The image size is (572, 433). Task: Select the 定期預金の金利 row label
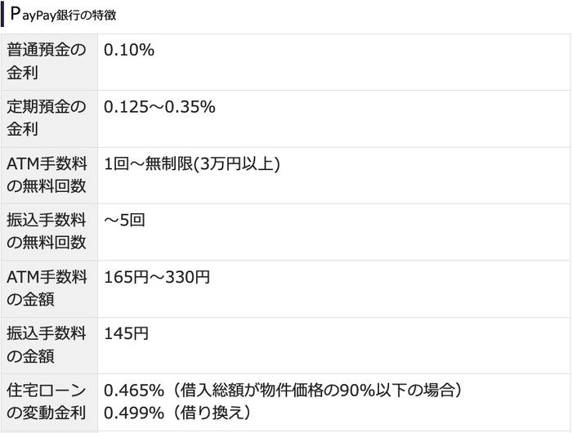click(46, 118)
